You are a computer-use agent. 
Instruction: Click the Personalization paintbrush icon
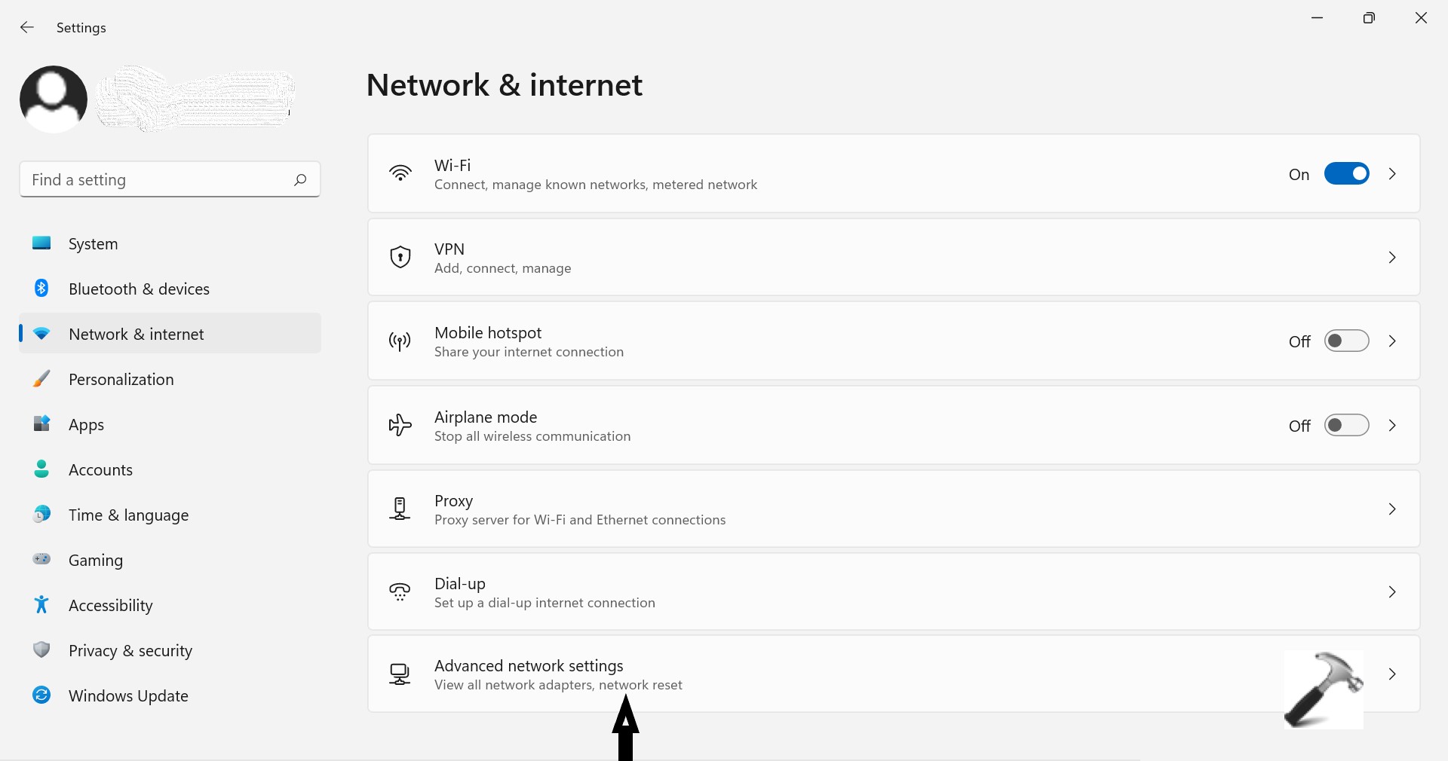(x=41, y=379)
